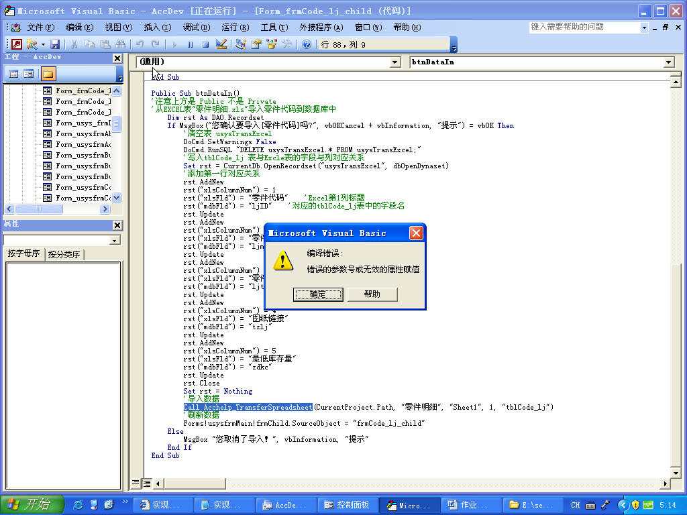687x515 pixels.
Task: Click the View Microsoft Access toolbar icon
Action: tap(17, 44)
